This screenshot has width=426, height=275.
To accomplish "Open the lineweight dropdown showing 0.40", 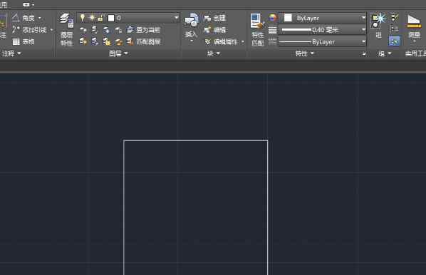I will 323,30.
